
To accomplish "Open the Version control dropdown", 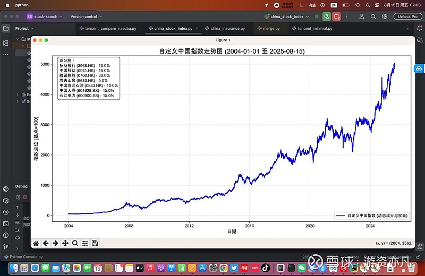I will (86, 16).
